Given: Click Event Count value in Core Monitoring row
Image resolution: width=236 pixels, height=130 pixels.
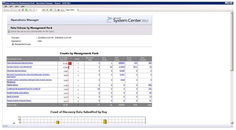Looking at the screenshot, I should (135, 67).
